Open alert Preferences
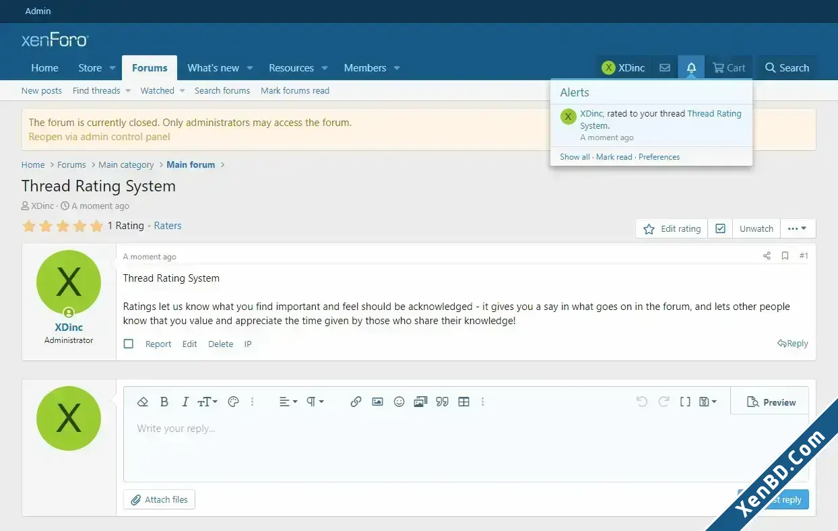The width and height of the screenshot is (838, 531). (659, 157)
